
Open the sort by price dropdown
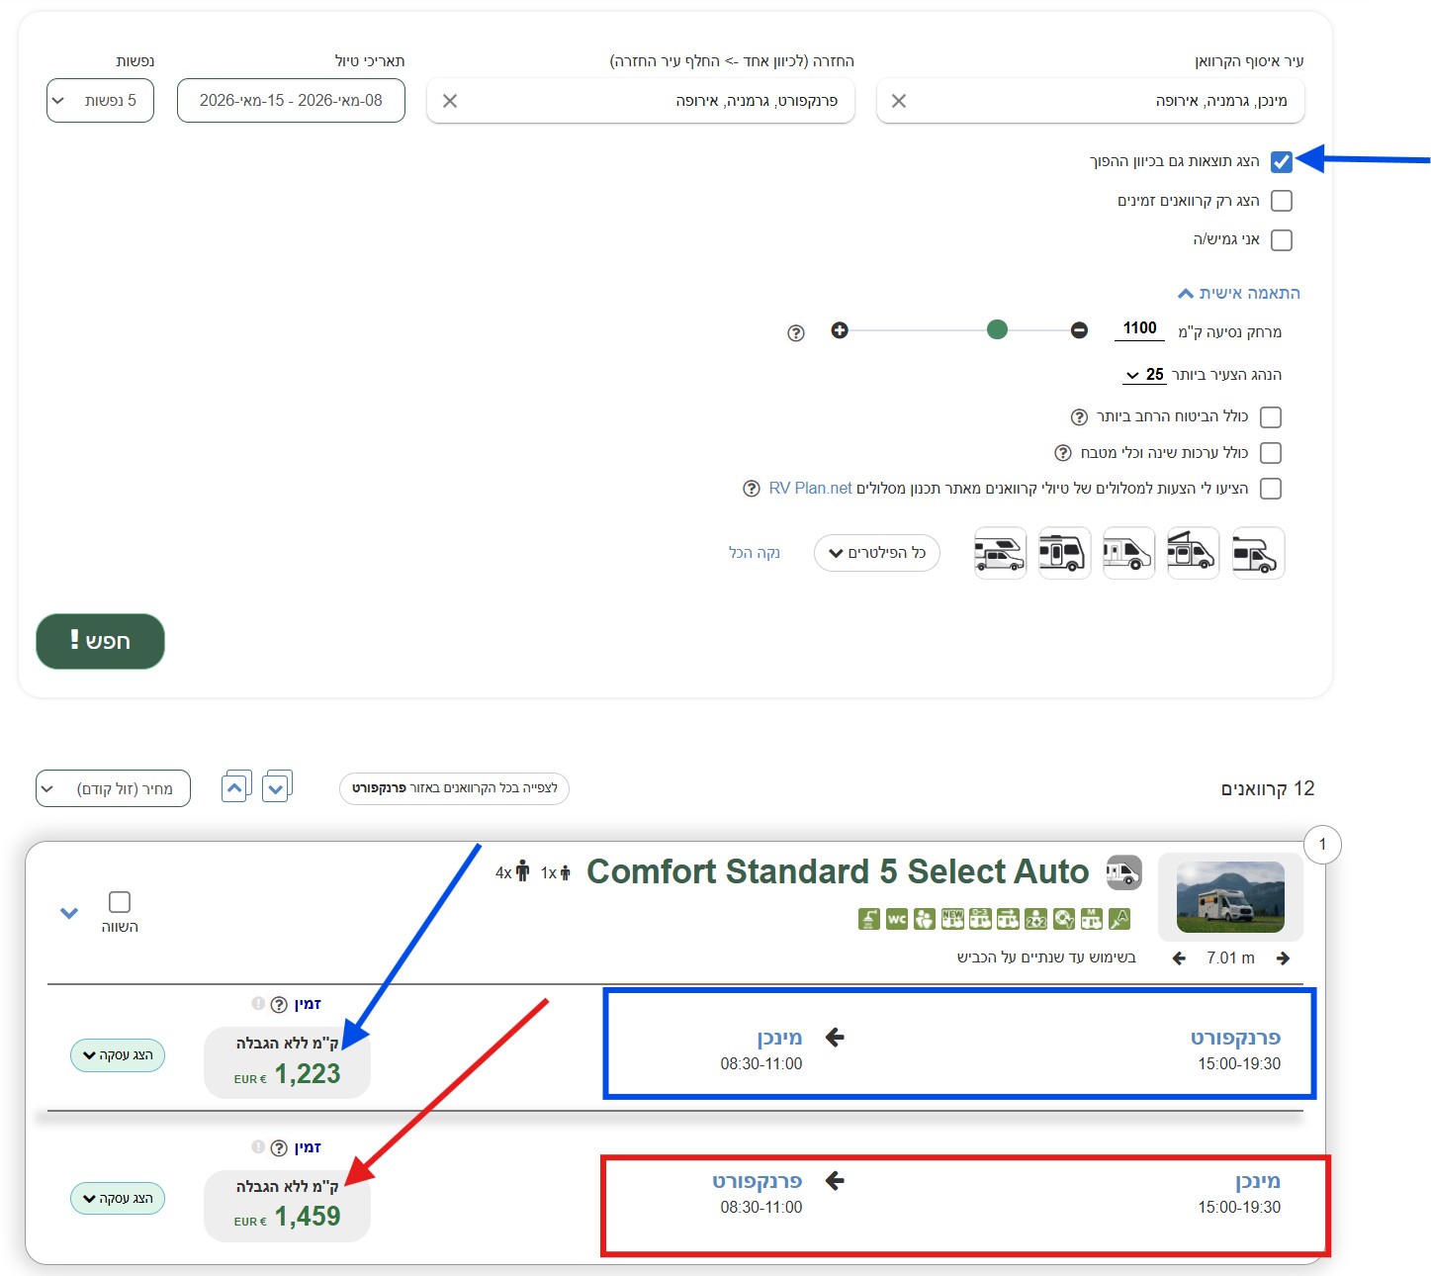[113, 788]
